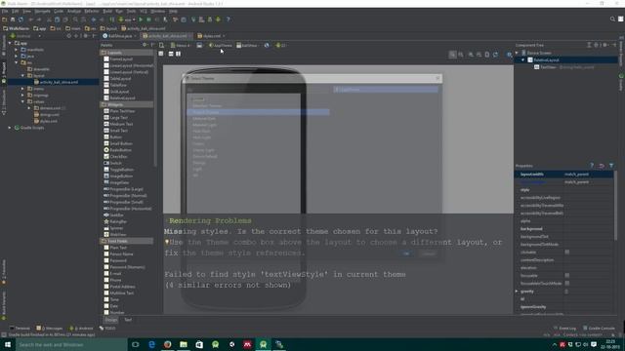Click the layout:width match_parent value cell
The height and width of the screenshot is (351, 625).
click(588, 175)
